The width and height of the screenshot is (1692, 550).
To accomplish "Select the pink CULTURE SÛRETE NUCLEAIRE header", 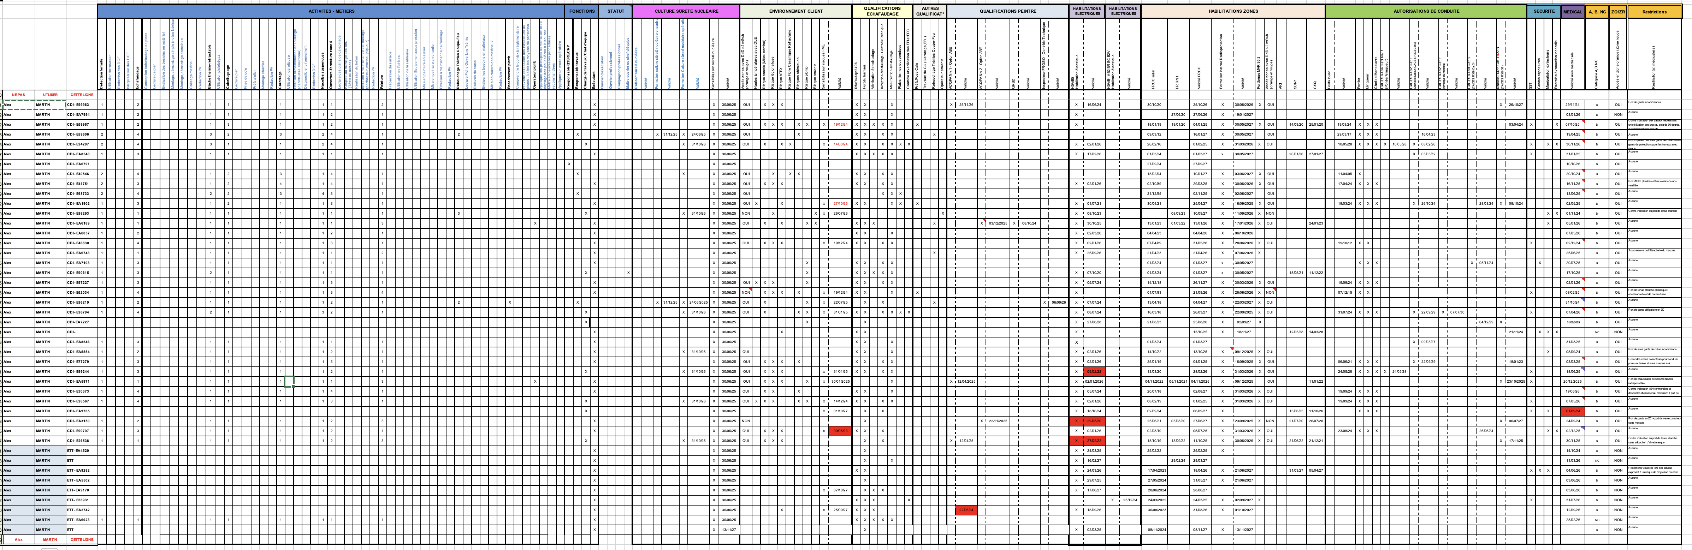I will click(686, 11).
